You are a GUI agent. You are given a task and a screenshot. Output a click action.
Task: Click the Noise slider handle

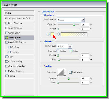[x=58, y=29]
